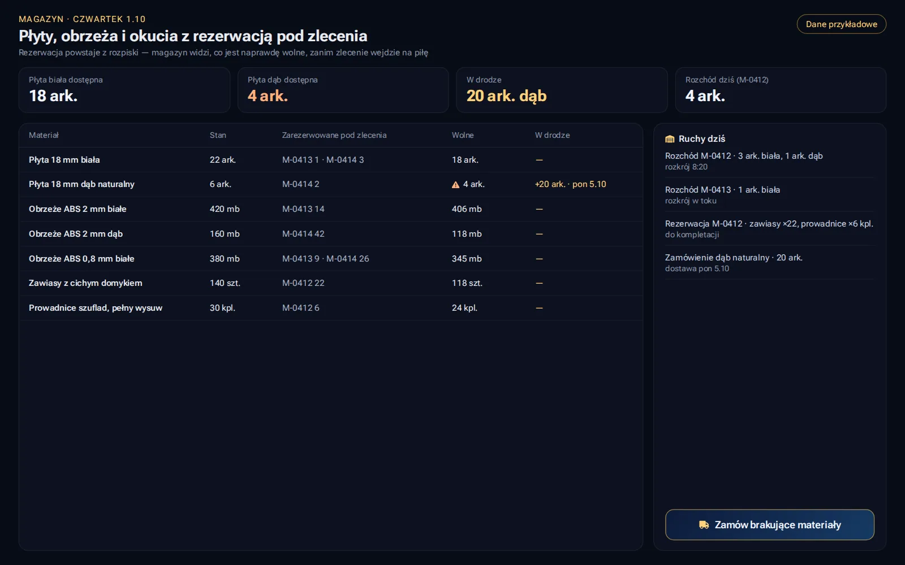This screenshot has width=905, height=565.
Task: Select the W drodze 20 ark. dąb card
Action: (562, 90)
